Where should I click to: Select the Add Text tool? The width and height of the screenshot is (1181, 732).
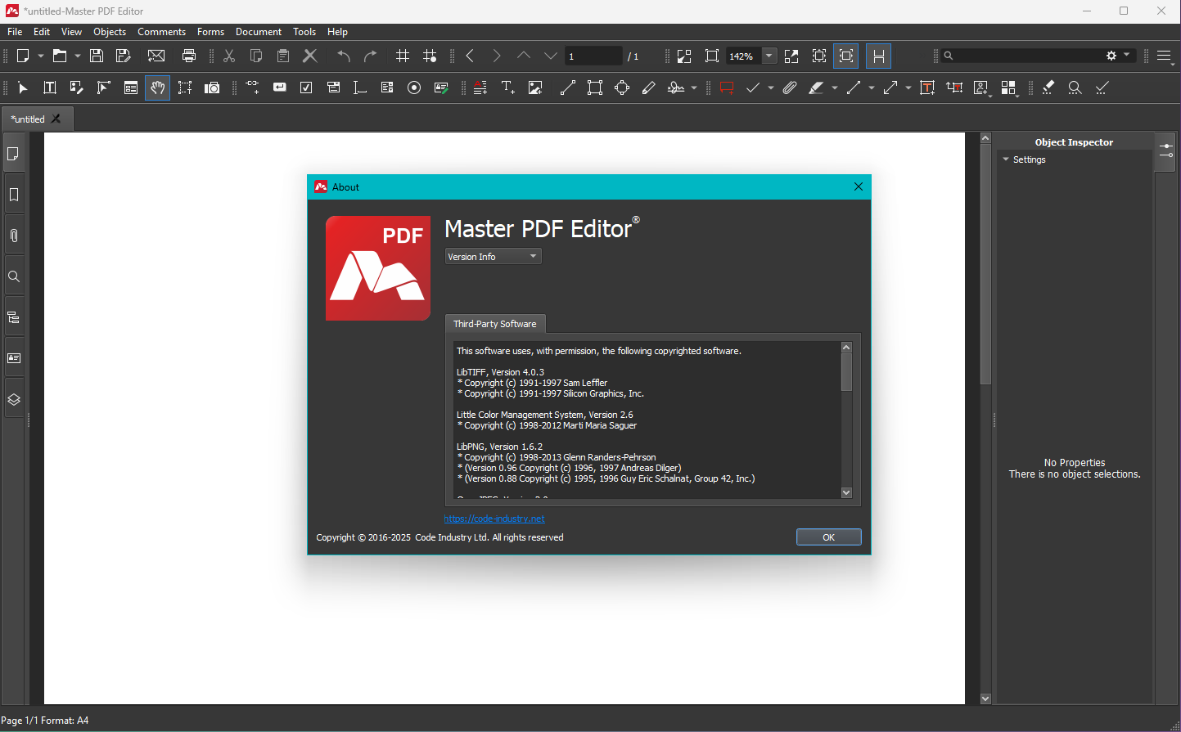508,88
